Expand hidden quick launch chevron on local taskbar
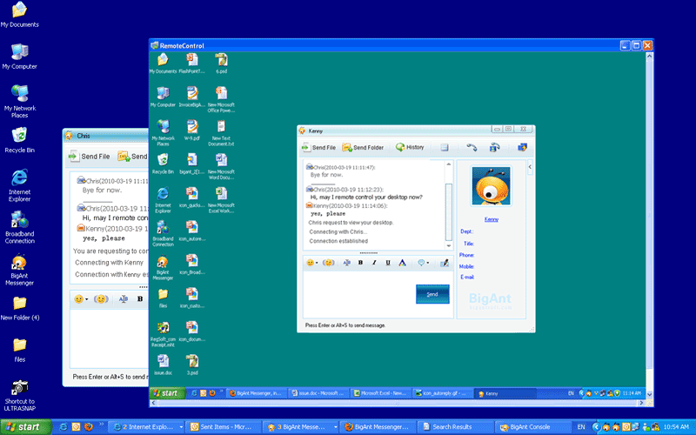Screen dimensions: 696x435 101,425
